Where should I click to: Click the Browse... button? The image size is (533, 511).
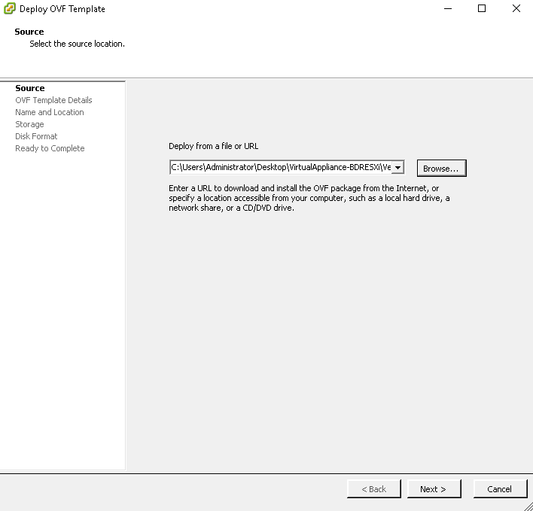coord(442,168)
